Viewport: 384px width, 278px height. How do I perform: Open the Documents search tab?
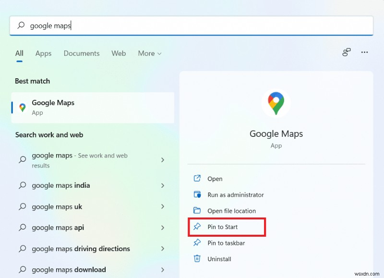click(x=81, y=53)
